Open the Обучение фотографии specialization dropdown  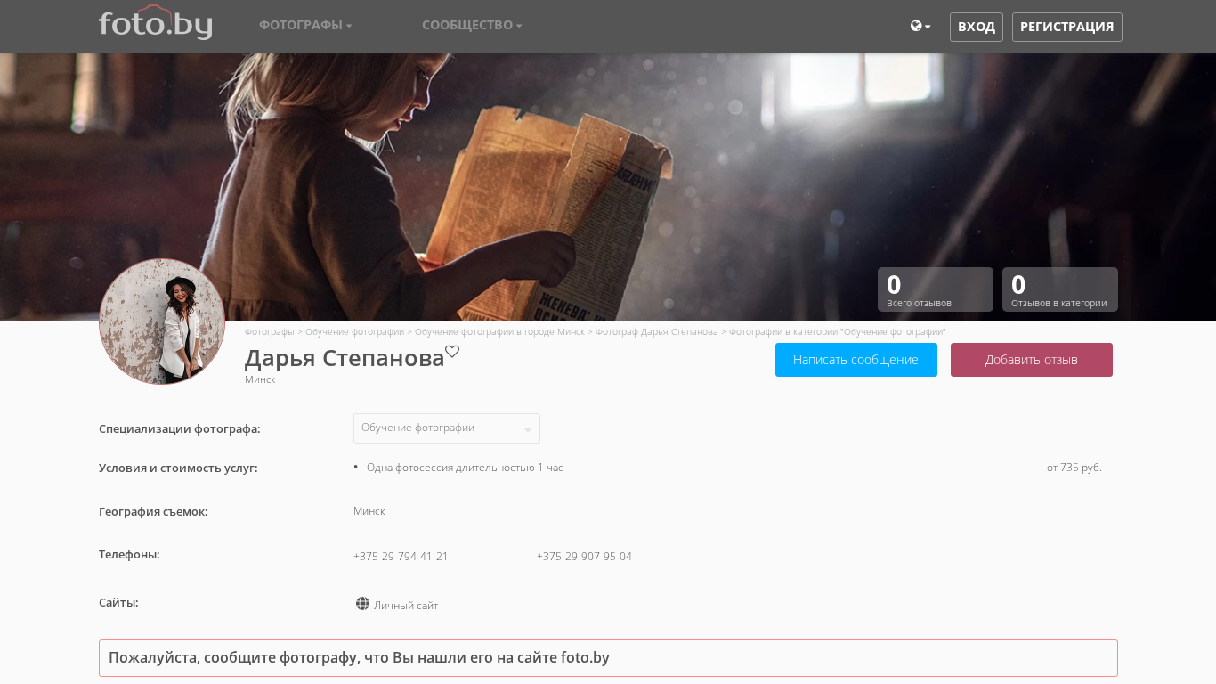coord(447,428)
